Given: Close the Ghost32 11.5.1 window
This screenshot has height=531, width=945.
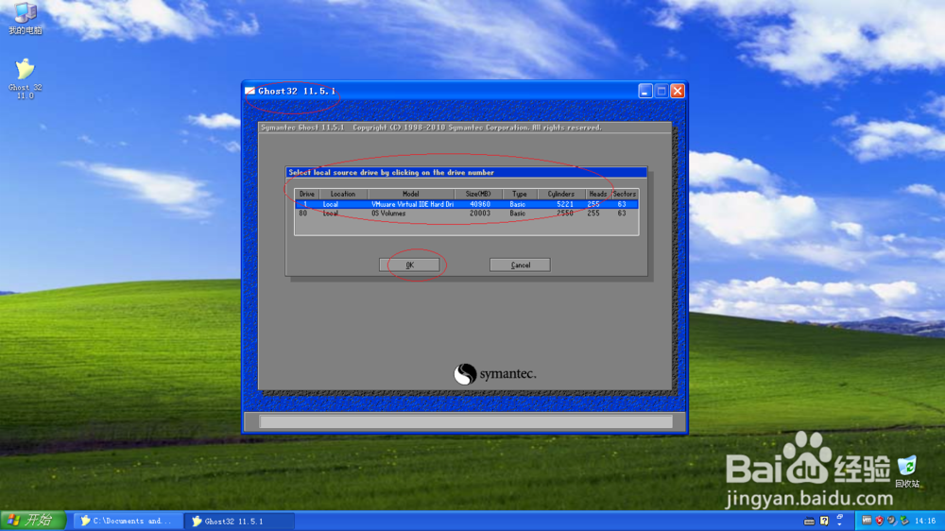Looking at the screenshot, I should (678, 91).
